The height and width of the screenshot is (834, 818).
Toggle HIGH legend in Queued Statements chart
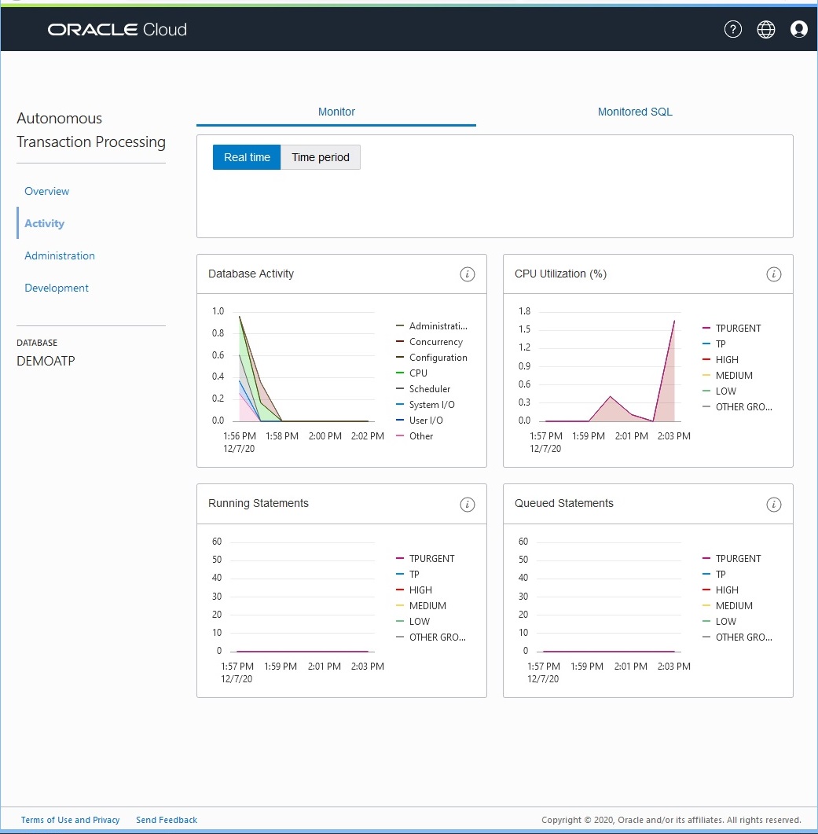coord(721,590)
